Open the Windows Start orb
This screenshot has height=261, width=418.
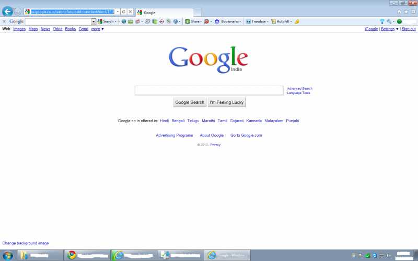(x=8, y=255)
